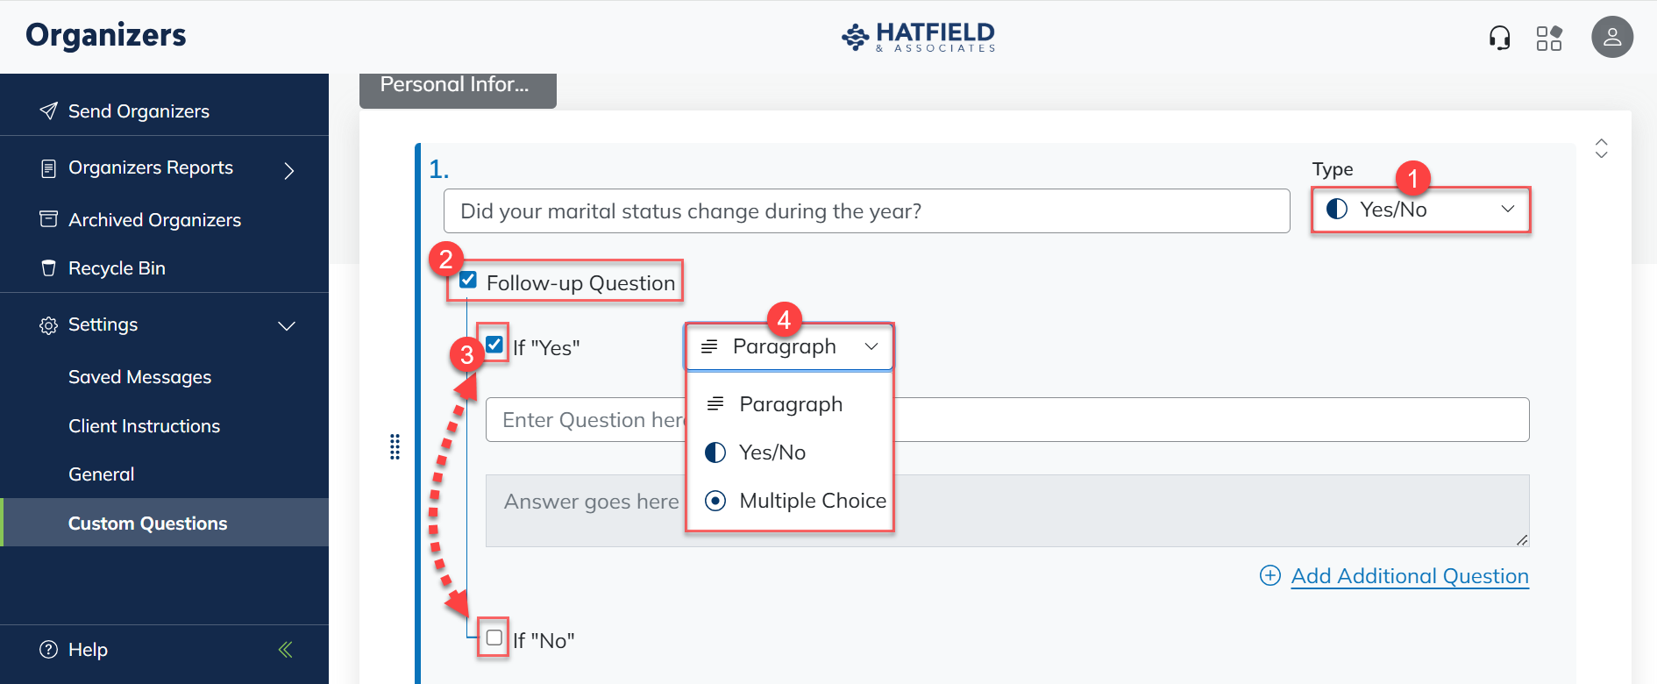Uncheck the Follow-up Question checkbox
1657x684 pixels.
tap(468, 281)
